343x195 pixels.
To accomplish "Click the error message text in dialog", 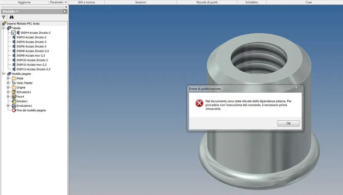I will 249,105.
